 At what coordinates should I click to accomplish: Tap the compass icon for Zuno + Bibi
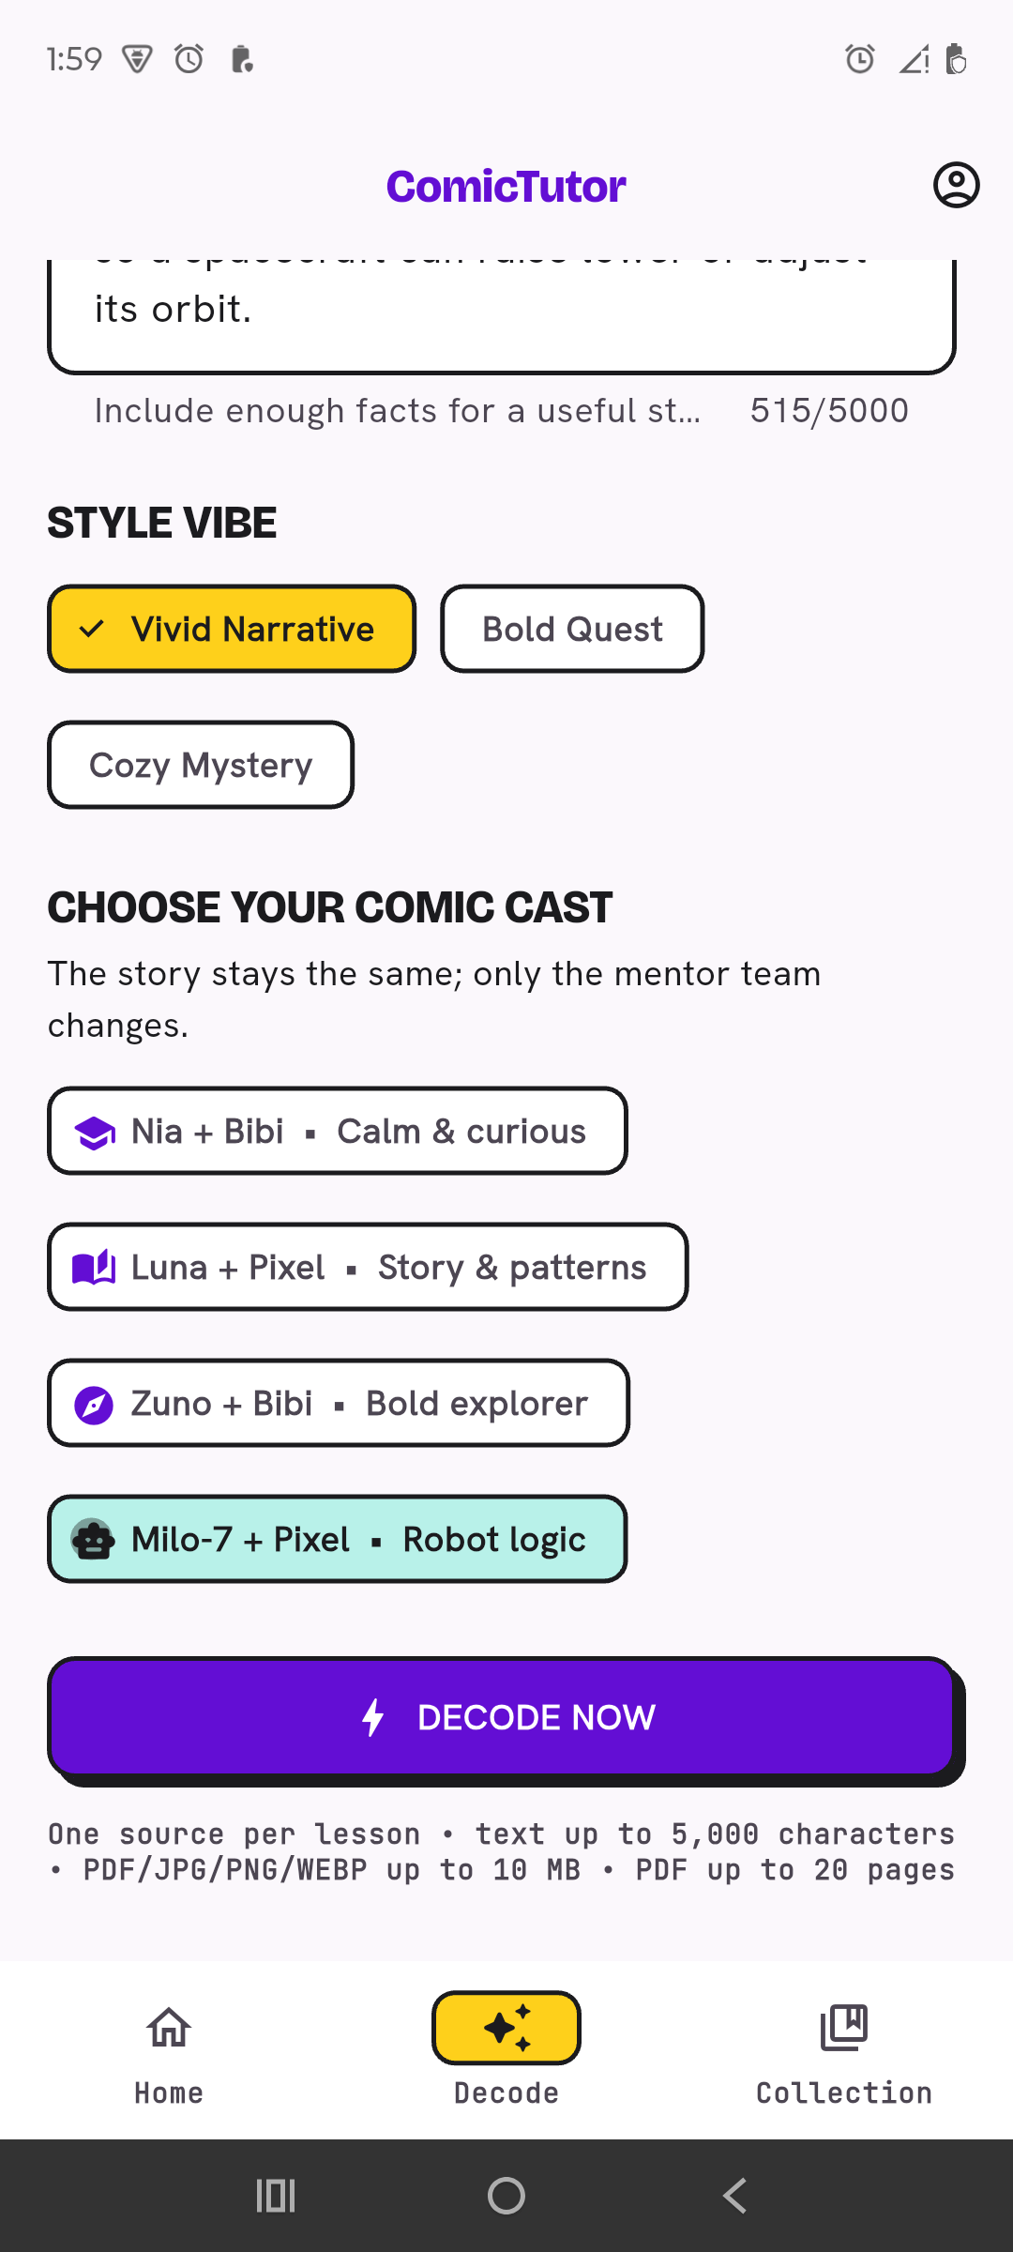[x=95, y=1405]
